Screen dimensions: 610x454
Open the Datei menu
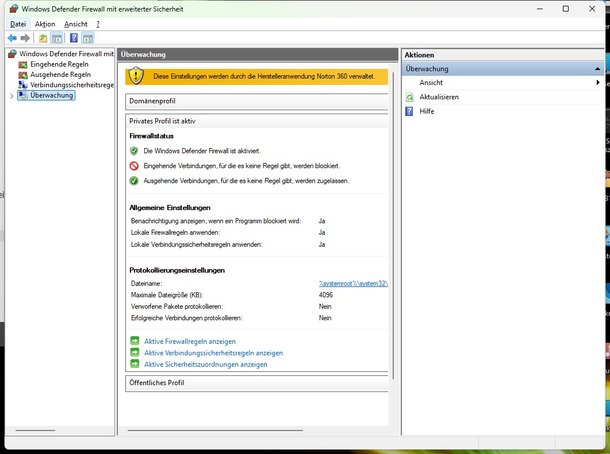18,24
